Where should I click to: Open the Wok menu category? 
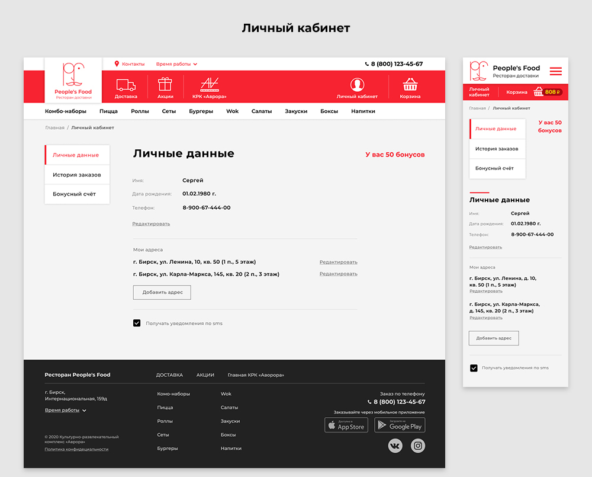(232, 111)
